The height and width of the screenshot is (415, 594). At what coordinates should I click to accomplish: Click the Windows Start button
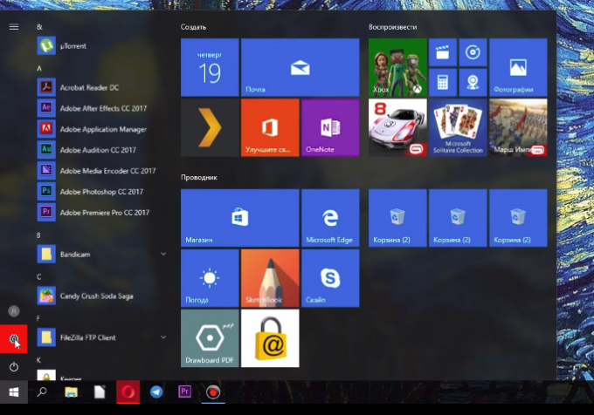(x=14, y=392)
